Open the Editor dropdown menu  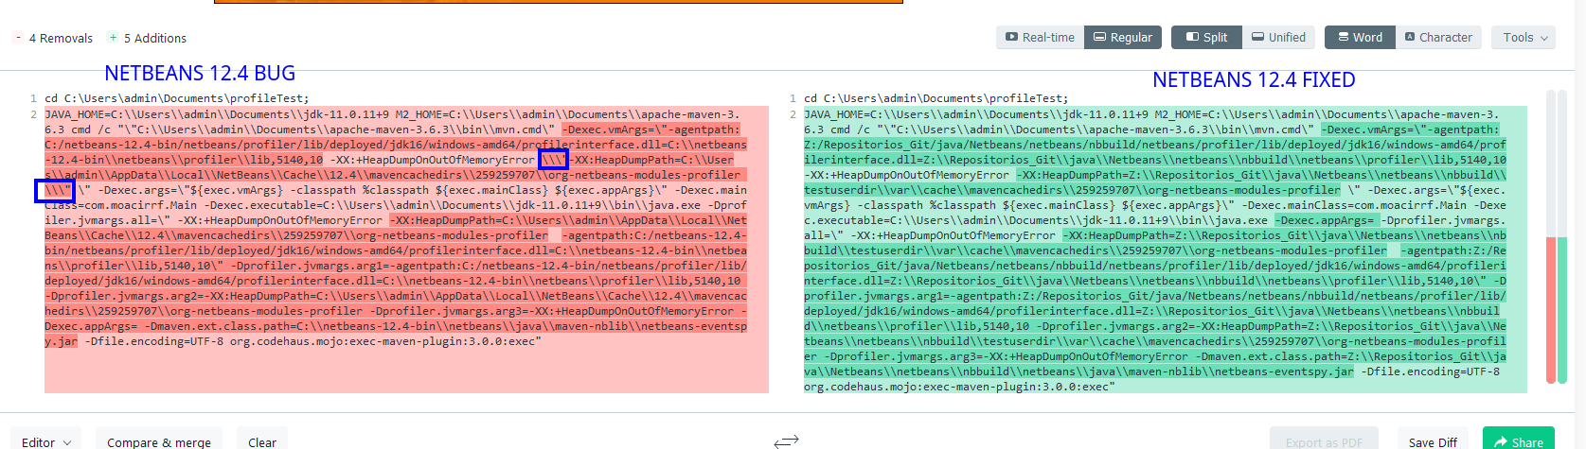45,441
